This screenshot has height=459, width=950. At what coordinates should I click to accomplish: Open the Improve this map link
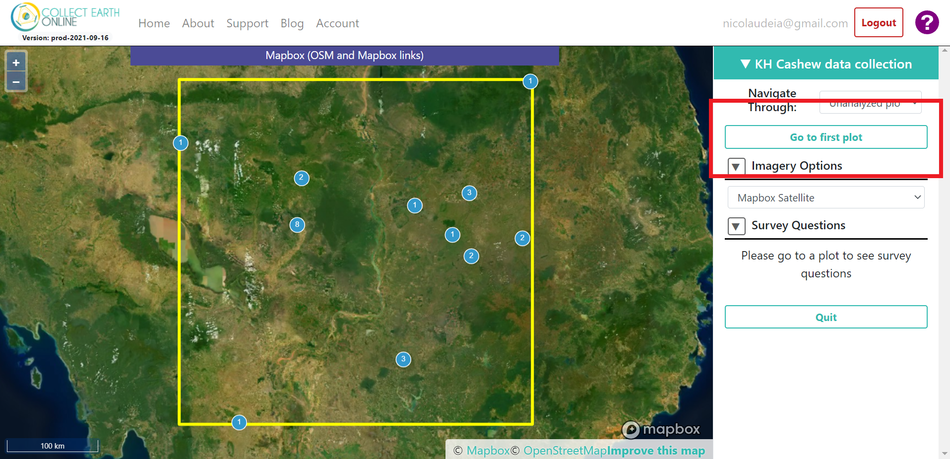pyautogui.click(x=656, y=451)
